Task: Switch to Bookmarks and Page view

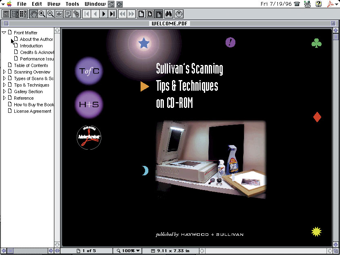Action: [15, 14]
